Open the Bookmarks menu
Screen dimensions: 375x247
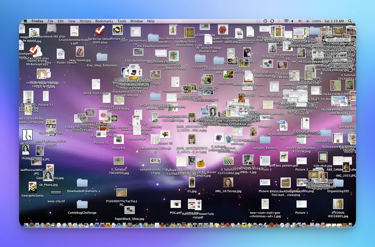click(x=104, y=21)
